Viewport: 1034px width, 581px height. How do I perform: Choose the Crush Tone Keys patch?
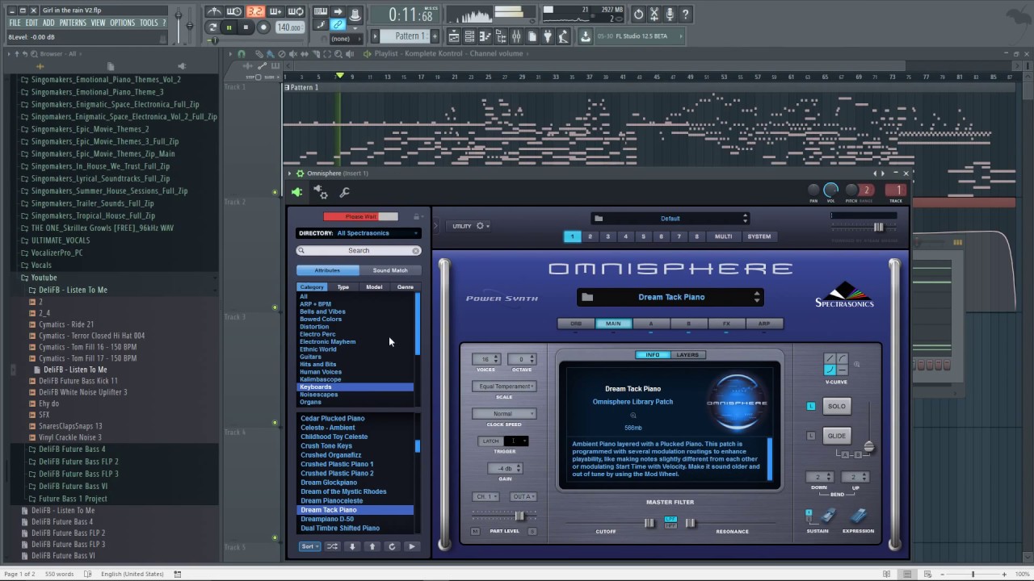pos(326,445)
